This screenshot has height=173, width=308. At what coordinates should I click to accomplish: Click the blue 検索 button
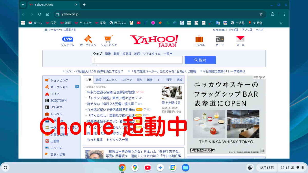click(x=200, y=60)
